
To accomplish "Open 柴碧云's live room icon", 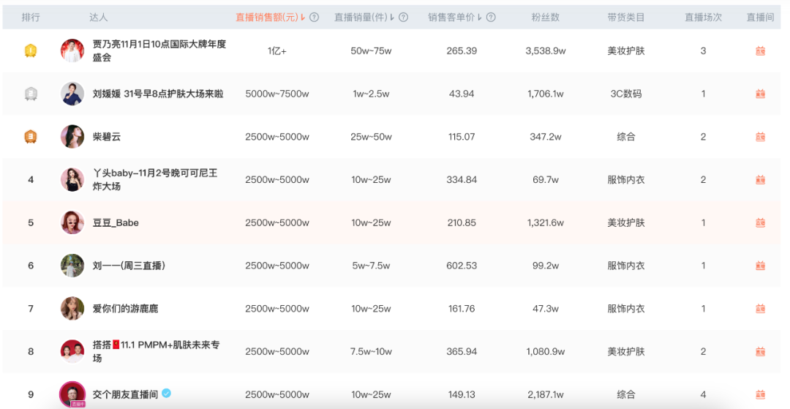I will [760, 137].
